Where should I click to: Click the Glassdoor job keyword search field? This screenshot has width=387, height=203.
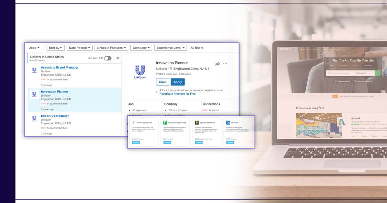(340, 73)
